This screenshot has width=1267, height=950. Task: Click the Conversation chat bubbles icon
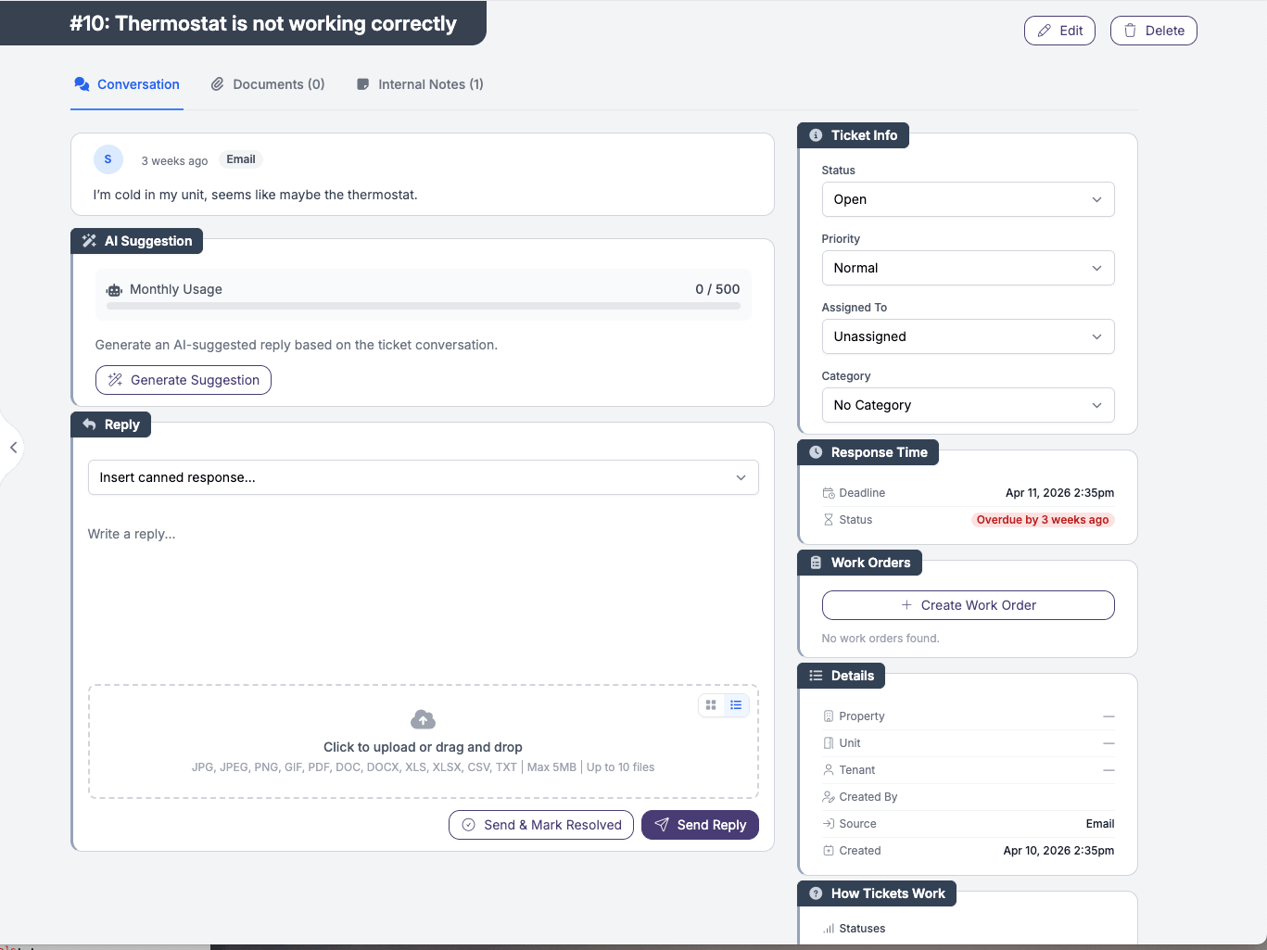82,84
